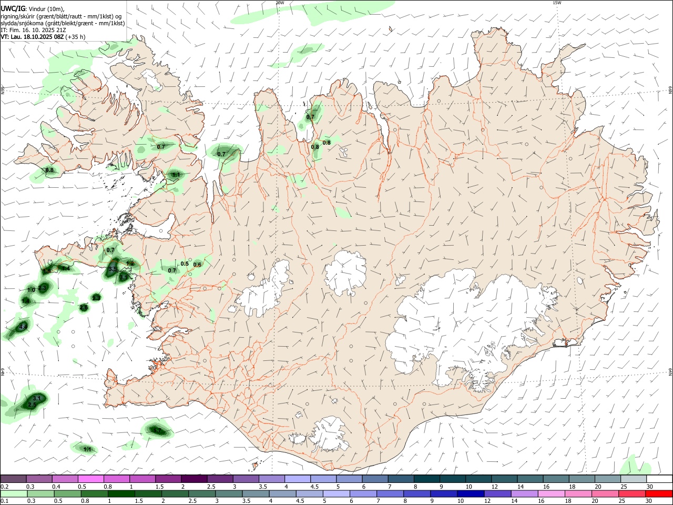Screen dimensions: 673x505
Task: Select the 0.5 precipitation value label
Action: point(185,264)
